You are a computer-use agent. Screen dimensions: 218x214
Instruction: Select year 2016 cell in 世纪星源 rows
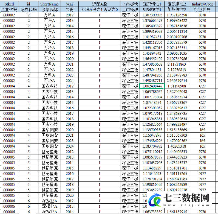pos(70,174)
